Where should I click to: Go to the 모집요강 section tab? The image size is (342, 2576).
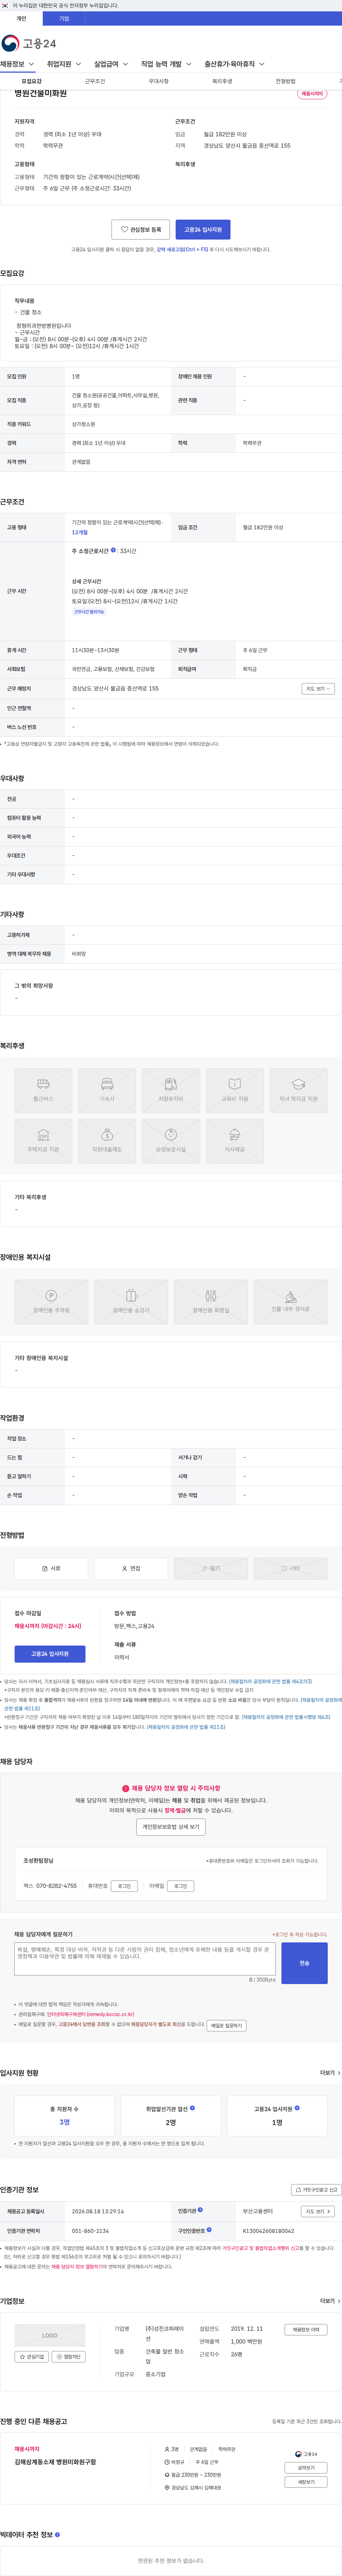pos(32,81)
